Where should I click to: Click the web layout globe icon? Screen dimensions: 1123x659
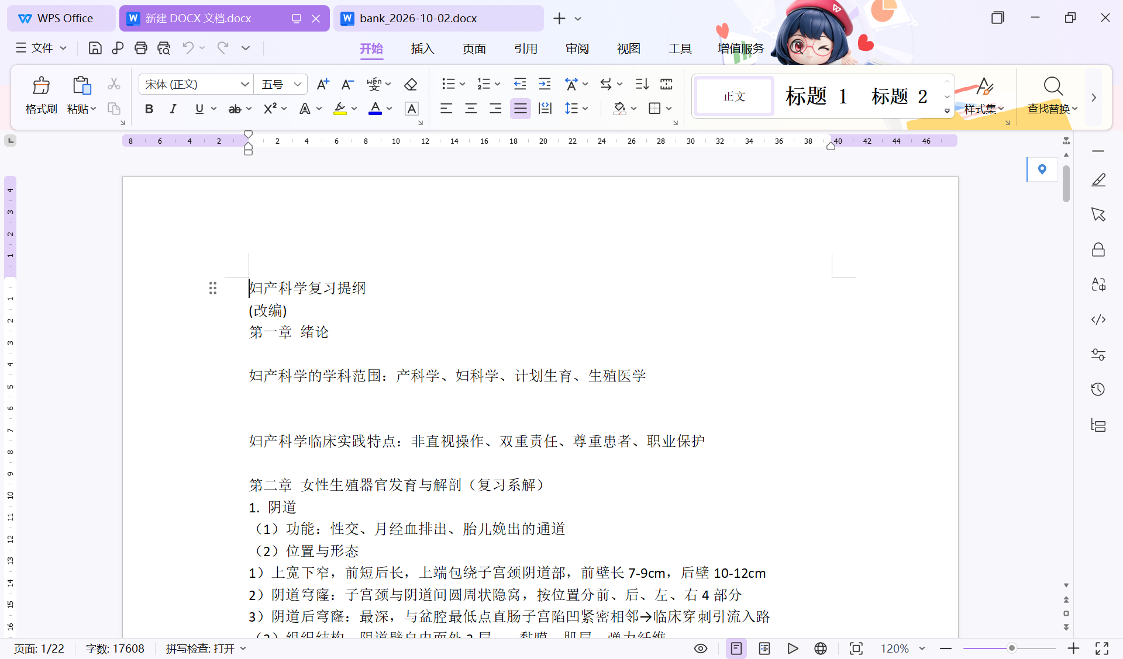point(821,648)
